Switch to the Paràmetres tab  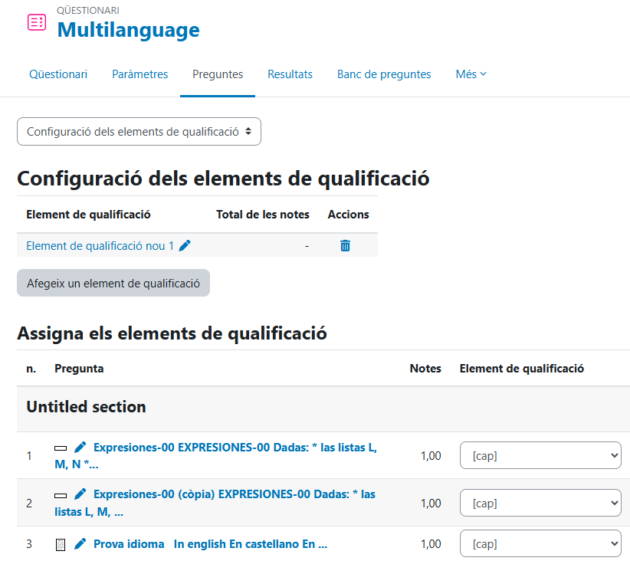pos(139,74)
